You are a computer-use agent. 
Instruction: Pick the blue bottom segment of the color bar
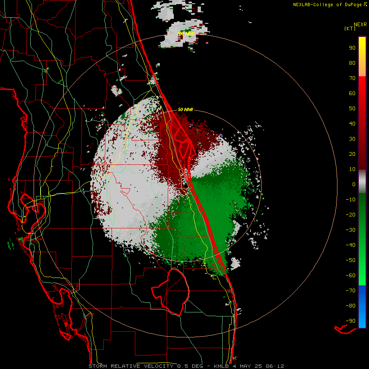coord(362,307)
